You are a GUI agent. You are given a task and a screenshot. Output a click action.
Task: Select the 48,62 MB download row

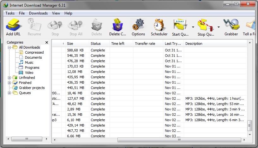point(149,104)
